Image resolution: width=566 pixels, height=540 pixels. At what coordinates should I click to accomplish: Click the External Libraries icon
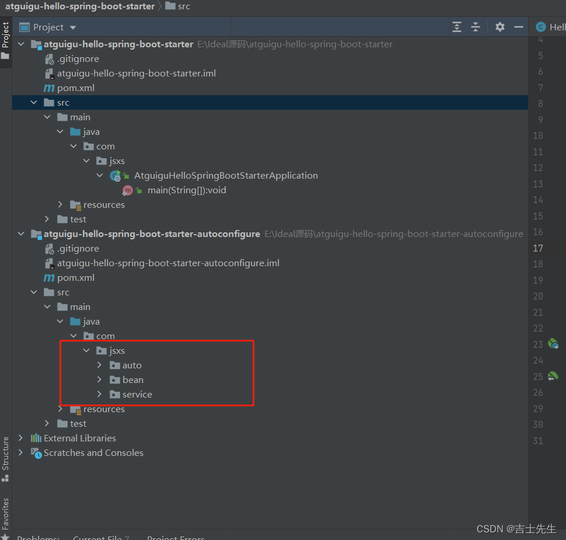(x=36, y=438)
